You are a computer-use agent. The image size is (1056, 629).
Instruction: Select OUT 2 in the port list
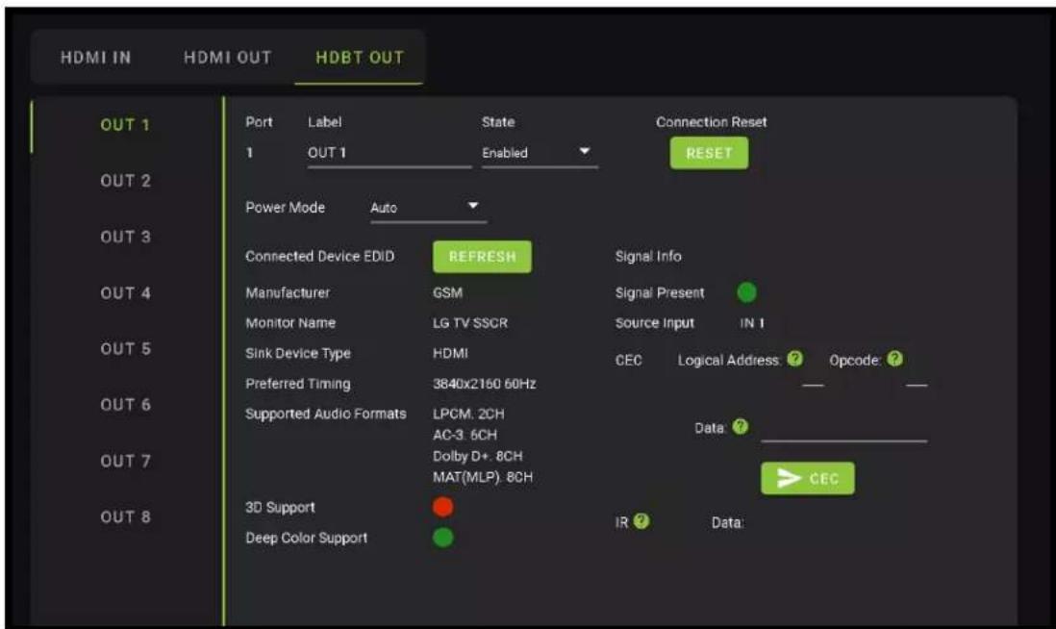pos(125,181)
